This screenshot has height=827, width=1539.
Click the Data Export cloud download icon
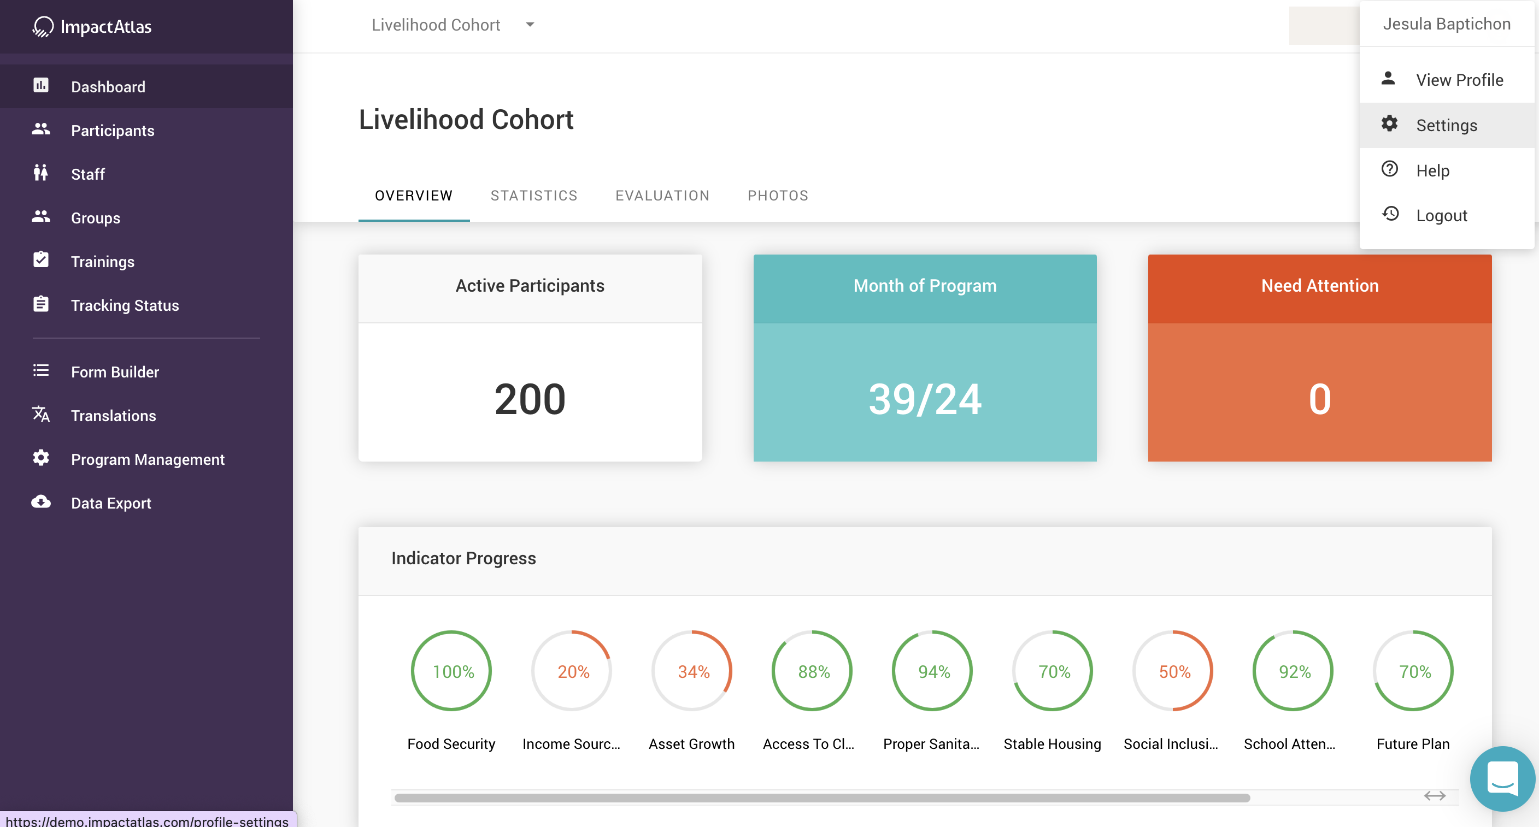pos(40,502)
